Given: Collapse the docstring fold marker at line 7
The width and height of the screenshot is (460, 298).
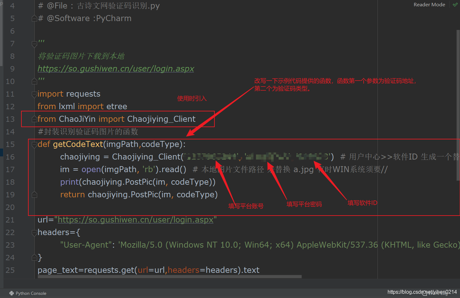Looking at the screenshot, I should click(35, 44).
